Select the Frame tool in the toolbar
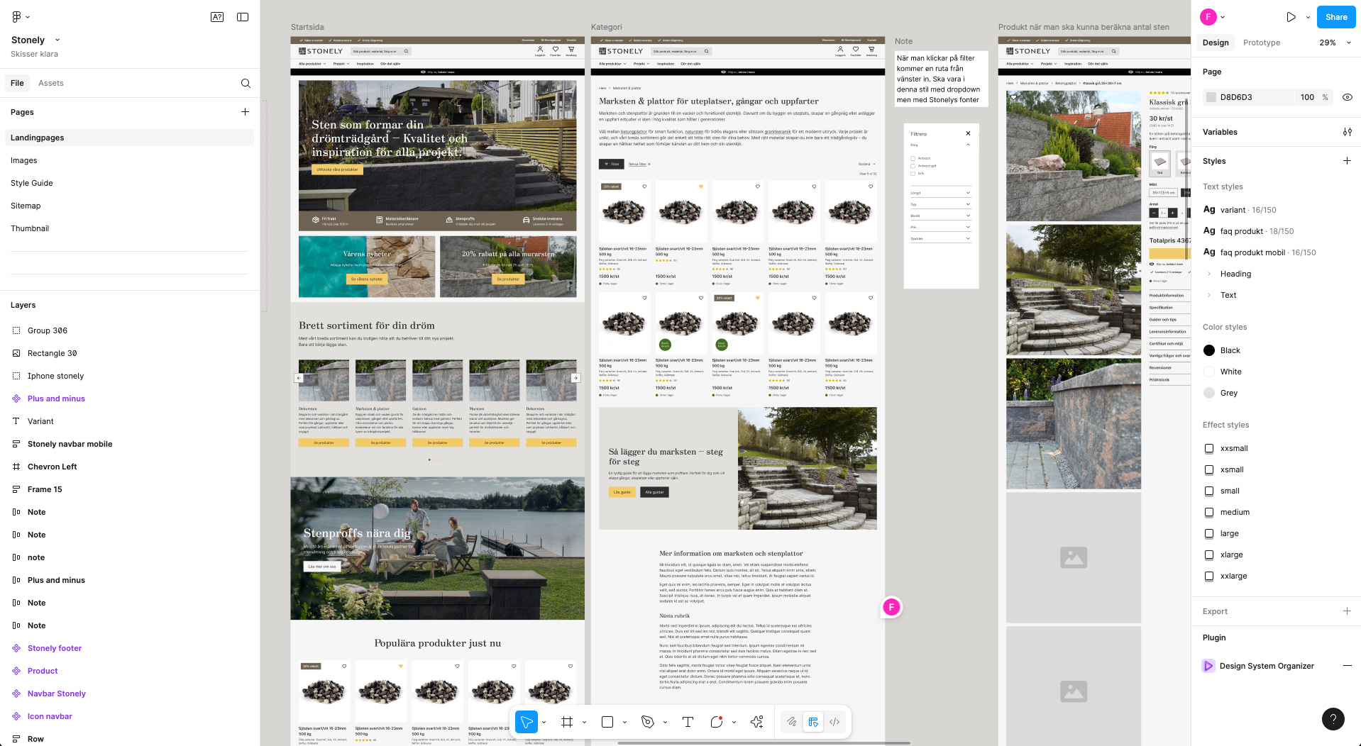Image resolution: width=1361 pixels, height=746 pixels. point(566,722)
